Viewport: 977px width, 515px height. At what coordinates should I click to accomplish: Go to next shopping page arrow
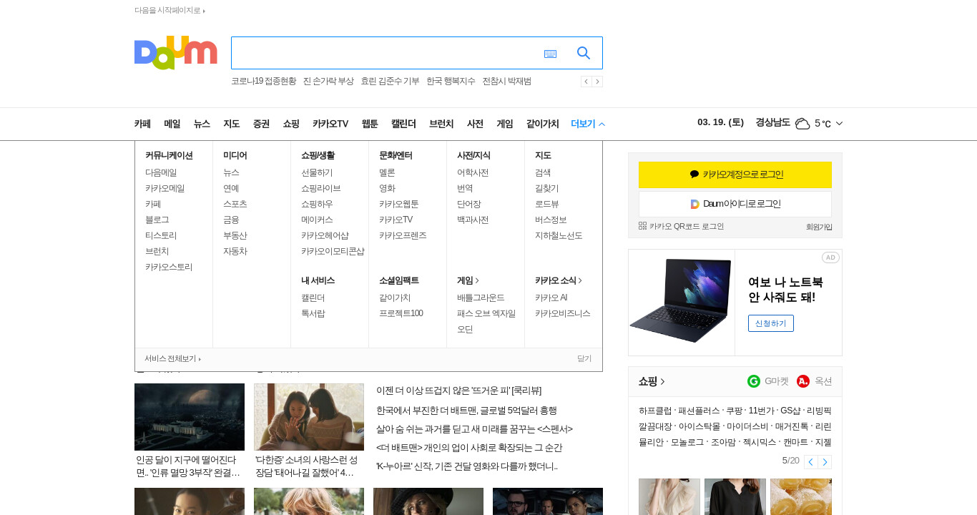coord(825,461)
